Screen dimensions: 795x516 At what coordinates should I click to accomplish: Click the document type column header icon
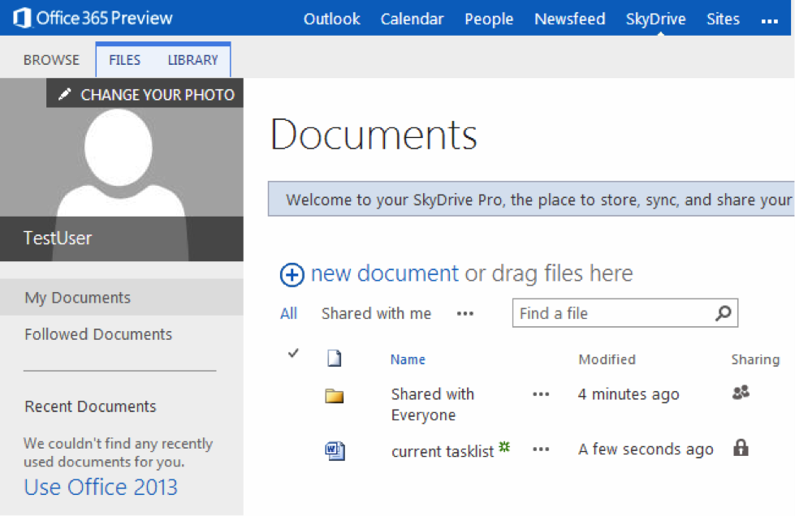tap(334, 358)
